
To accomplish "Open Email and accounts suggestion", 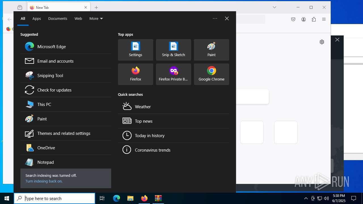I will pyautogui.click(x=66, y=61).
